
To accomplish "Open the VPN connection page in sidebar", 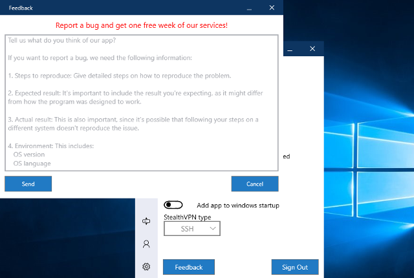I will pyautogui.click(x=146, y=222).
